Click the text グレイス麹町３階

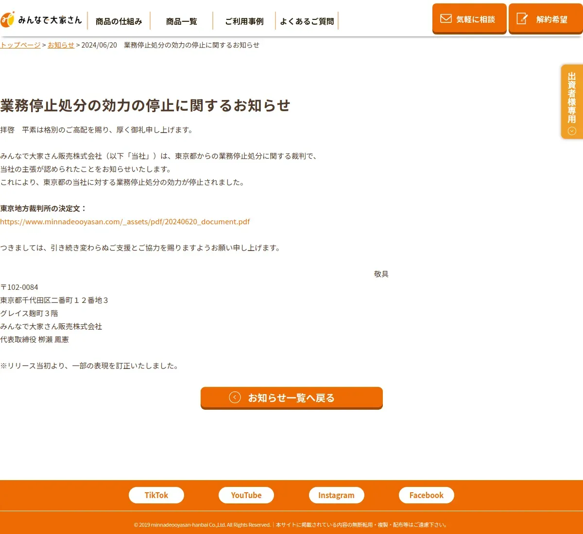(x=29, y=313)
